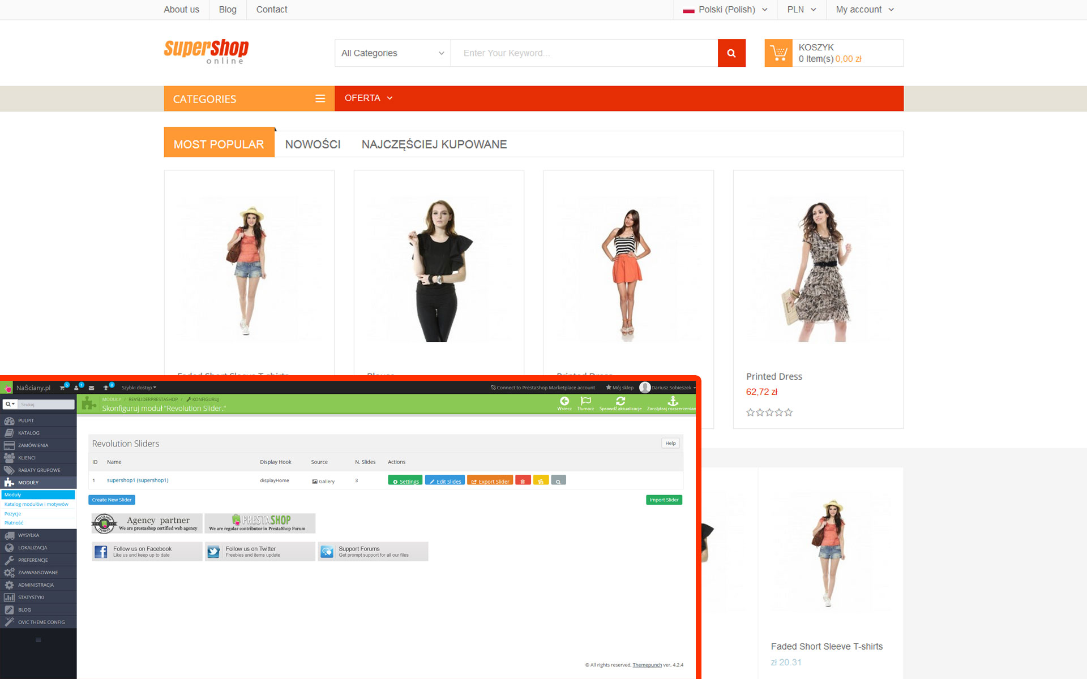This screenshot has height=679, width=1087.
Task: Click the Sprawdź aktualizacje refresh icon
Action: click(620, 401)
